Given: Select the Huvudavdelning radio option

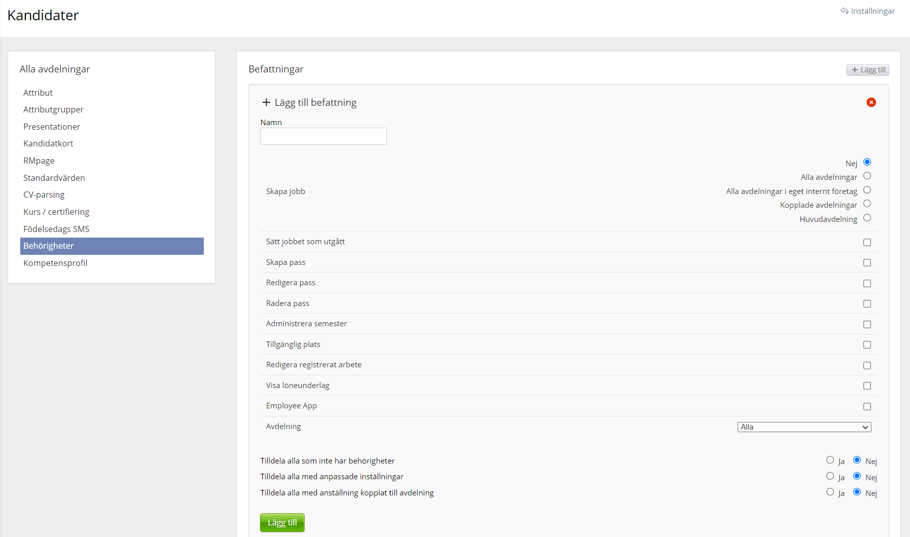Looking at the screenshot, I should click(x=867, y=218).
